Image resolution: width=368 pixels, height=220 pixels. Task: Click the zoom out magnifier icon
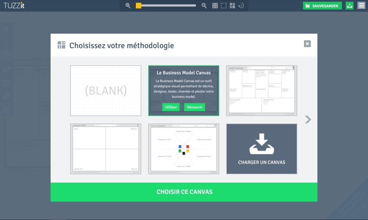[128, 6]
